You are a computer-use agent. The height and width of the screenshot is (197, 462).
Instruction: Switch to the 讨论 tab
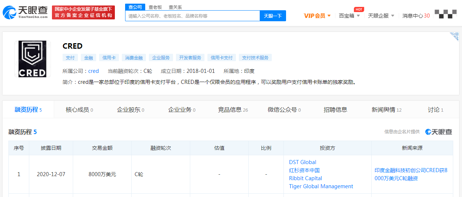436,109
